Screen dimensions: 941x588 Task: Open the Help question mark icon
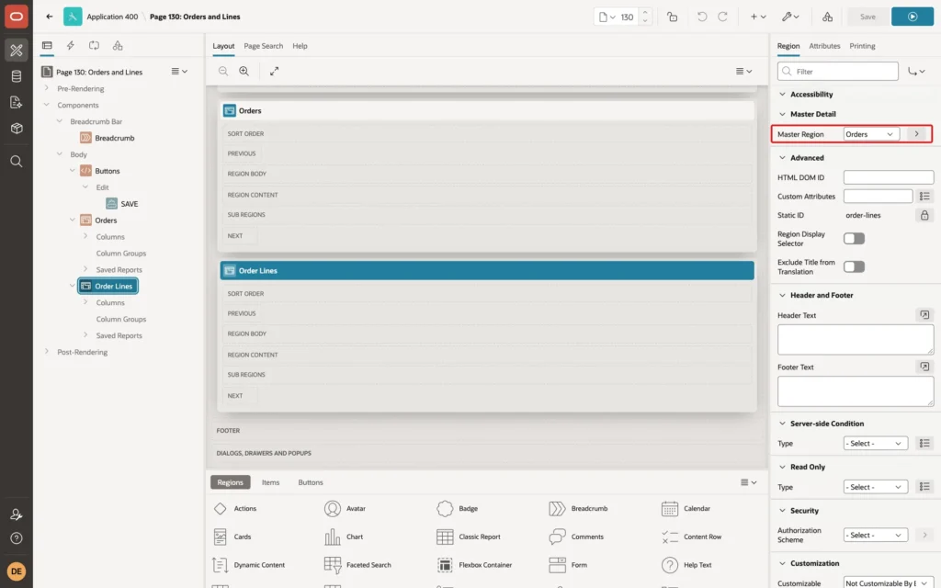point(17,538)
